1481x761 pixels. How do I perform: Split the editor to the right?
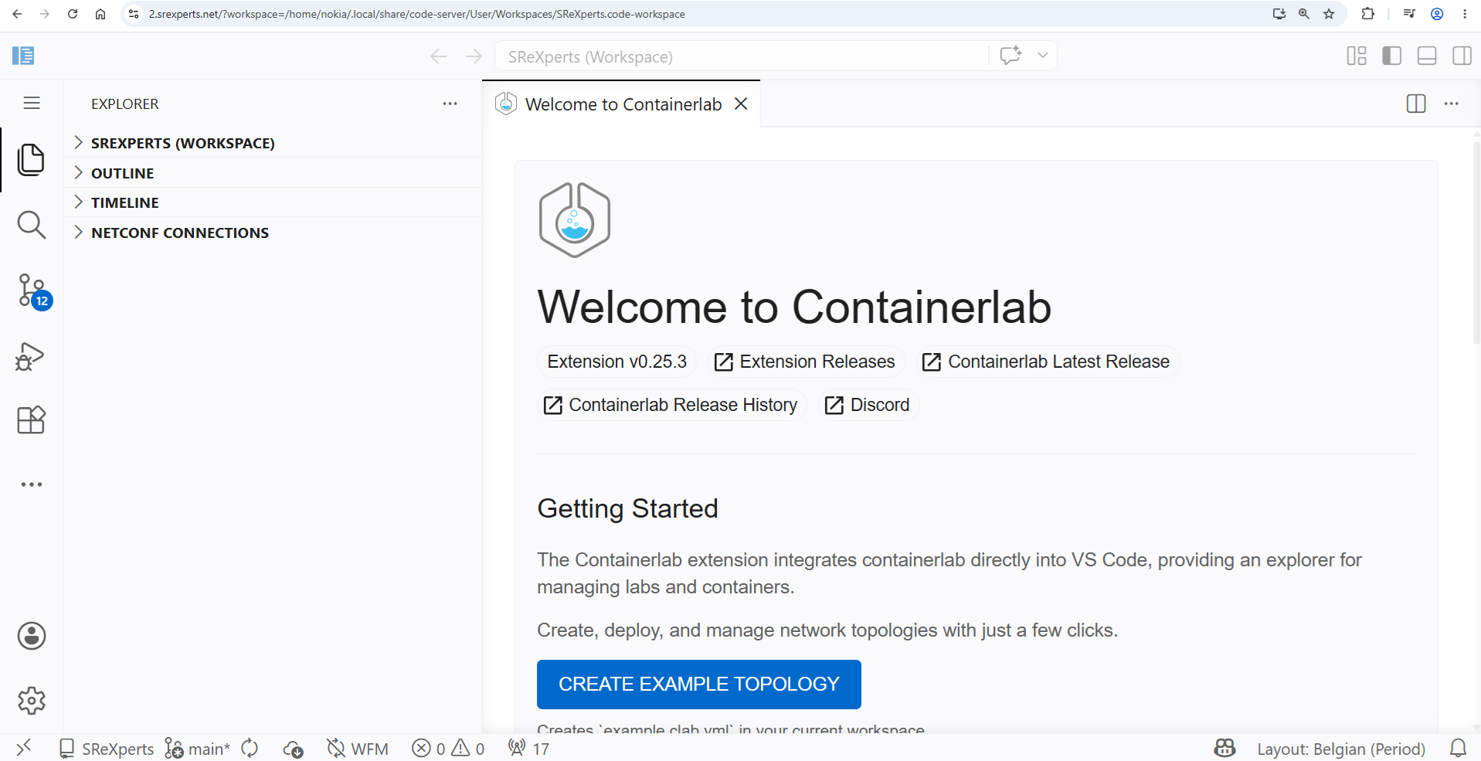(x=1416, y=104)
